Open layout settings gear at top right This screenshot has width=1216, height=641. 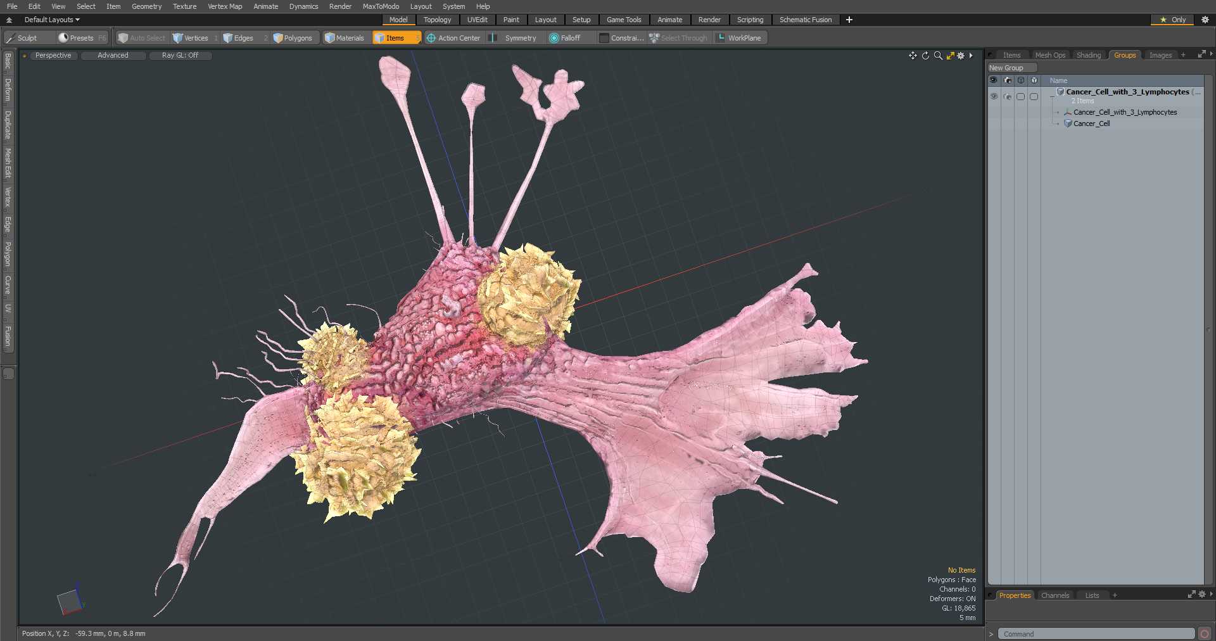1205,20
